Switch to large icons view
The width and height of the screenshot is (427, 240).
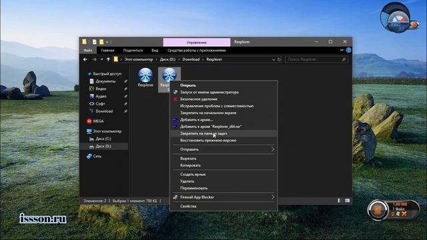pyautogui.click(x=347, y=201)
